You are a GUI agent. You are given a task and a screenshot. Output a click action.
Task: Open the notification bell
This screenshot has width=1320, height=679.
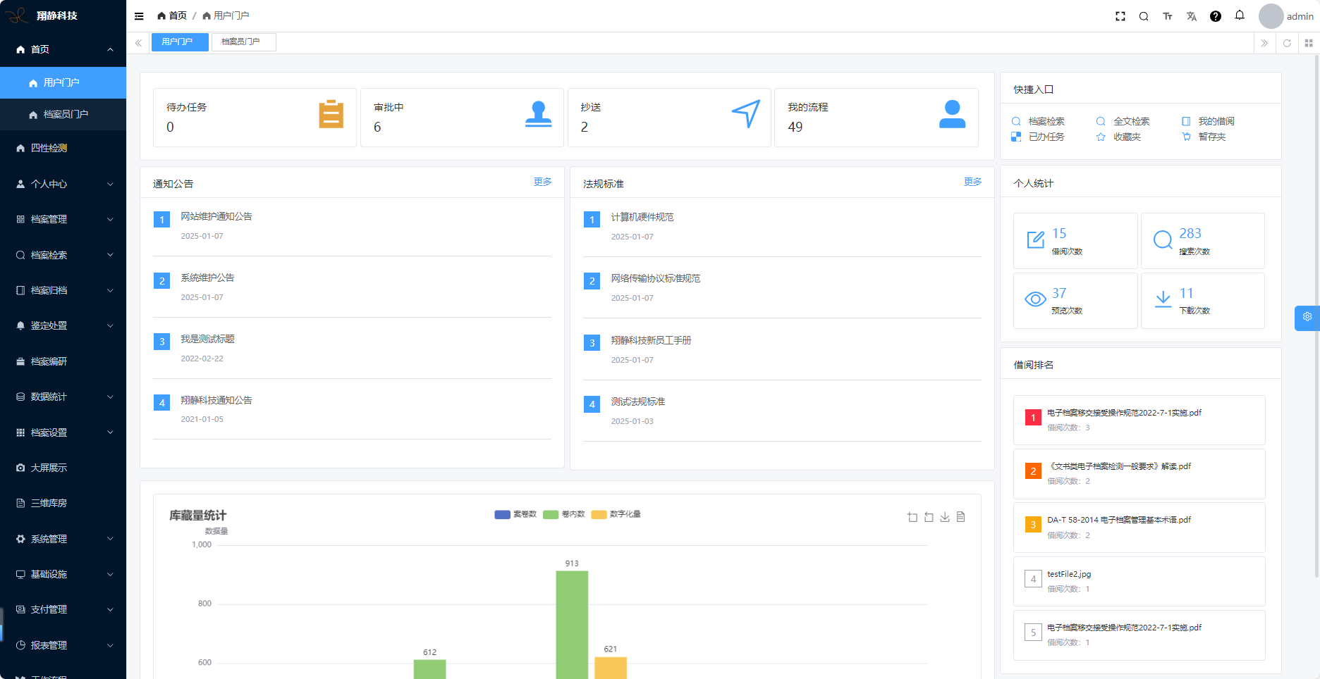pyautogui.click(x=1240, y=15)
